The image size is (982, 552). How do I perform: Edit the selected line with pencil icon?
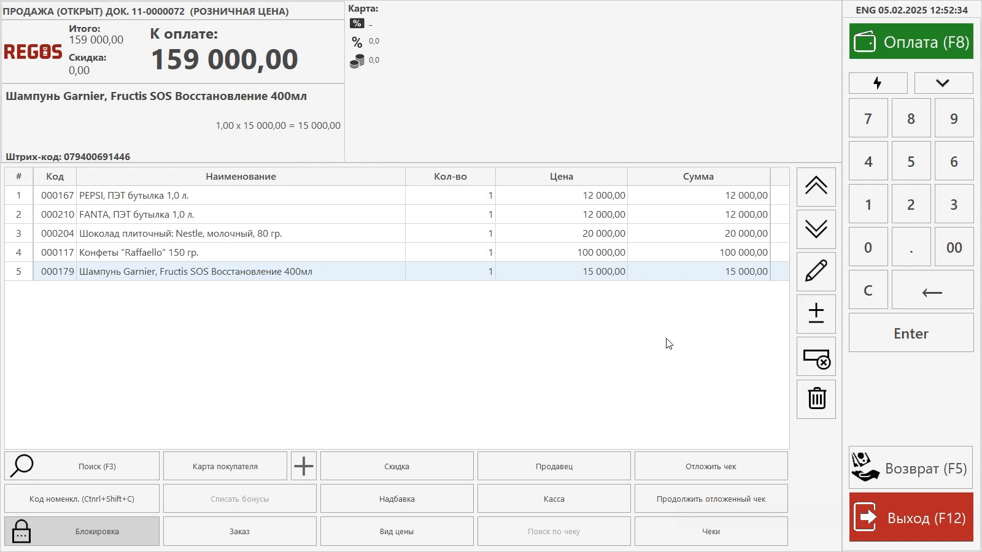[x=816, y=271]
